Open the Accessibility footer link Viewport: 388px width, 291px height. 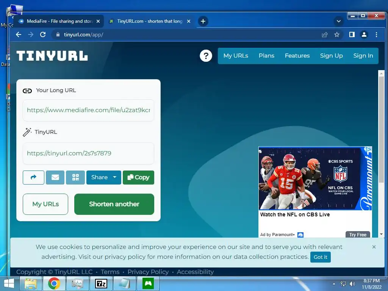(195, 272)
